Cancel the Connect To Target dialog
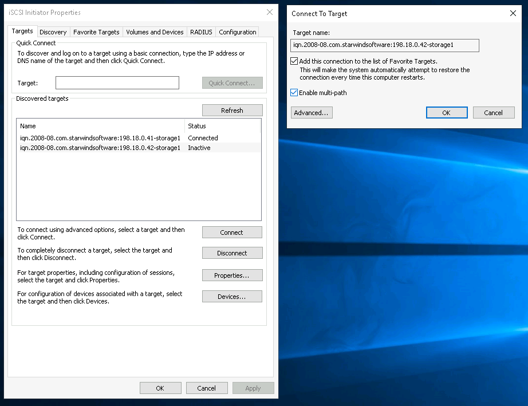The width and height of the screenshot is (528, 406). 493,113
